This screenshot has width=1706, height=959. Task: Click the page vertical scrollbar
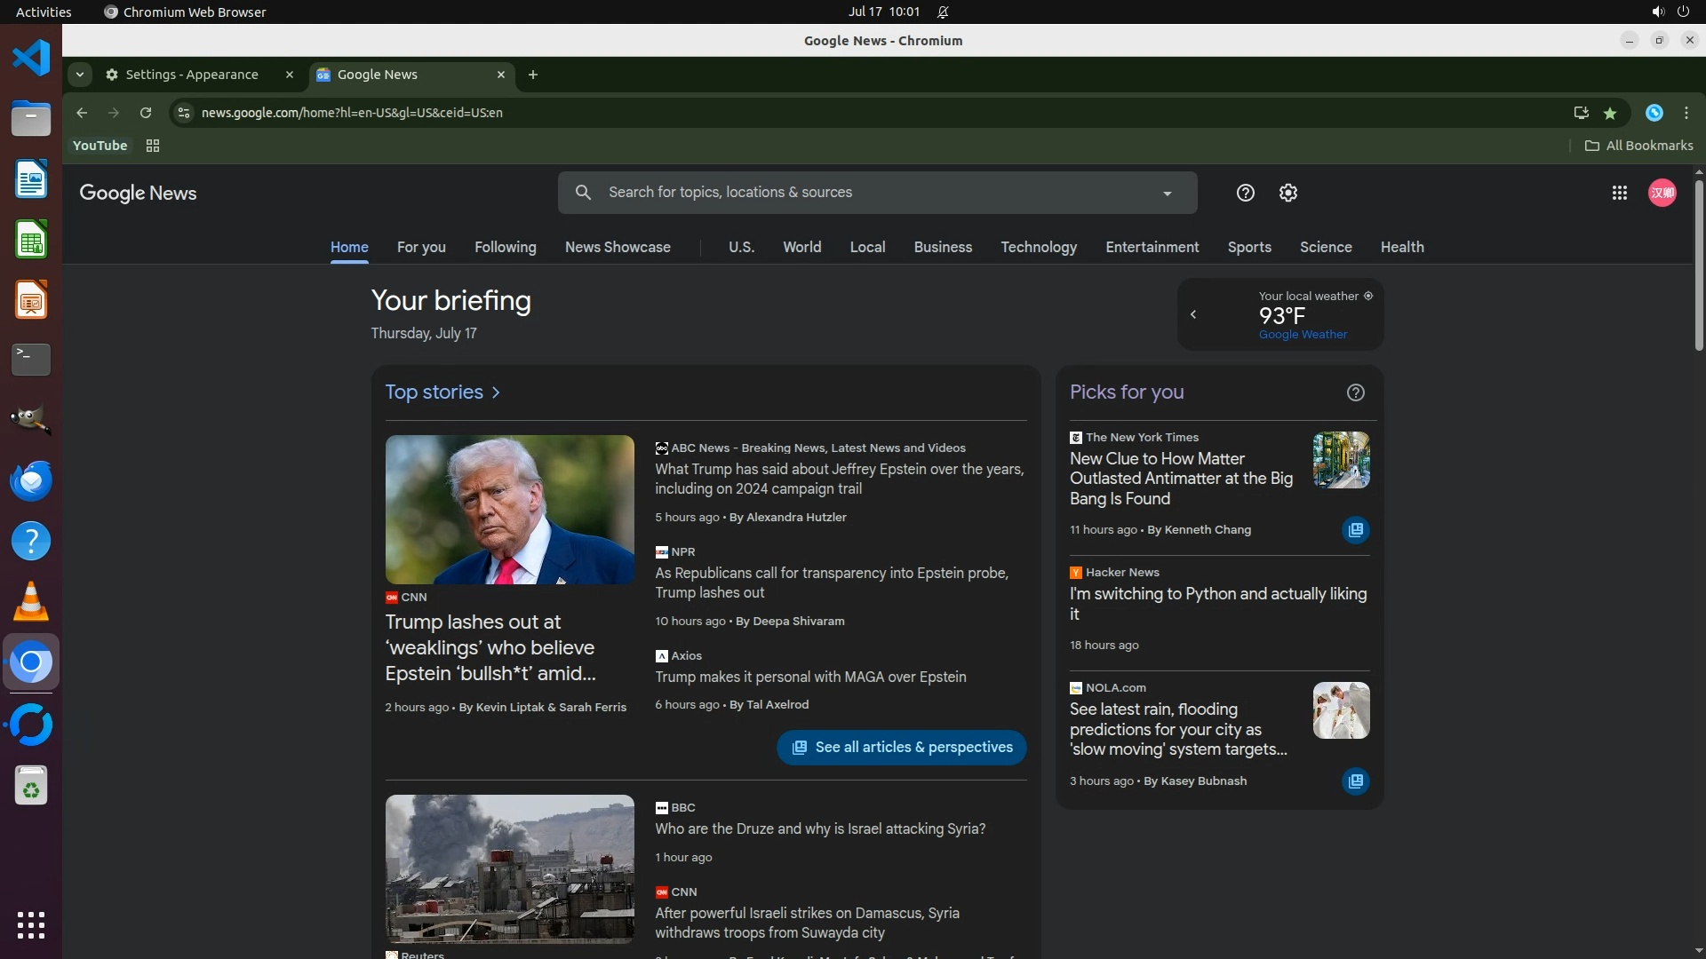tap(1698, 266)
